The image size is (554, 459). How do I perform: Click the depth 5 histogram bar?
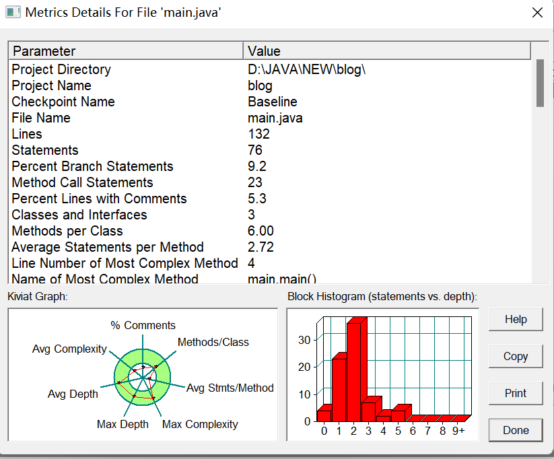pyautogui.click(x=399, y=415)
